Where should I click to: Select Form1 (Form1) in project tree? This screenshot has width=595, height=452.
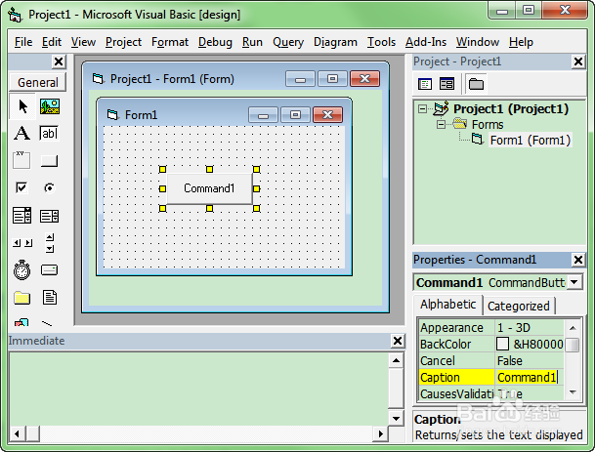click(x=530, y=141)
